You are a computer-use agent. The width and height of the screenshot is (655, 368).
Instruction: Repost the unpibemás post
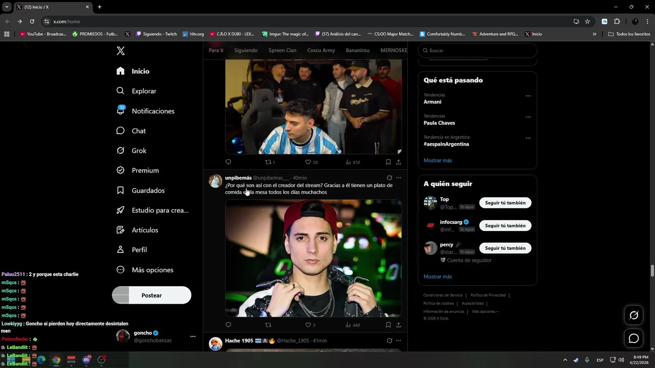click(268, 325)
